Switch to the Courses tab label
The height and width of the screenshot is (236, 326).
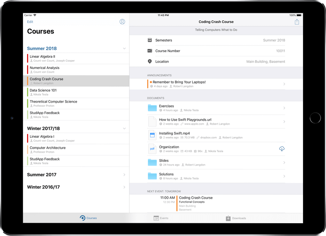click(x=92, y=218)
